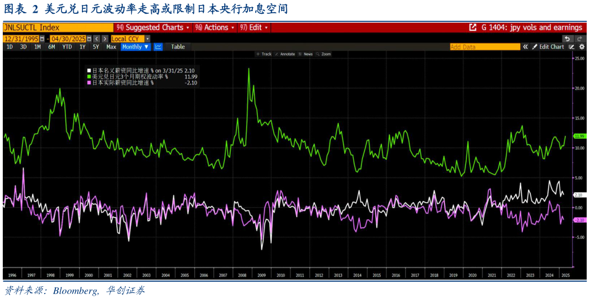Viewport: 590px width, 299px height.
Task: Click the redo arrow icon
Action: pyautogui.click(x=580, y=39)
